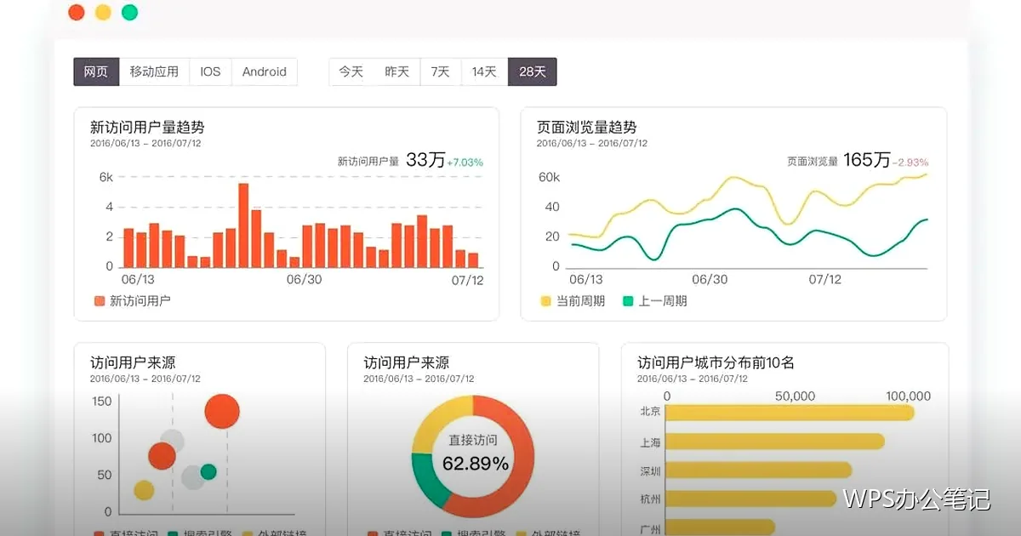
Task: Click the yellow minimize window button
Action: [103, 12]
